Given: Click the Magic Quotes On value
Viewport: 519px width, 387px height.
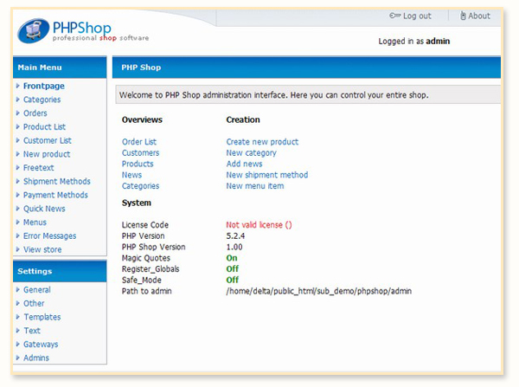Looking at the screenshot, I should (x=232, y=258).
